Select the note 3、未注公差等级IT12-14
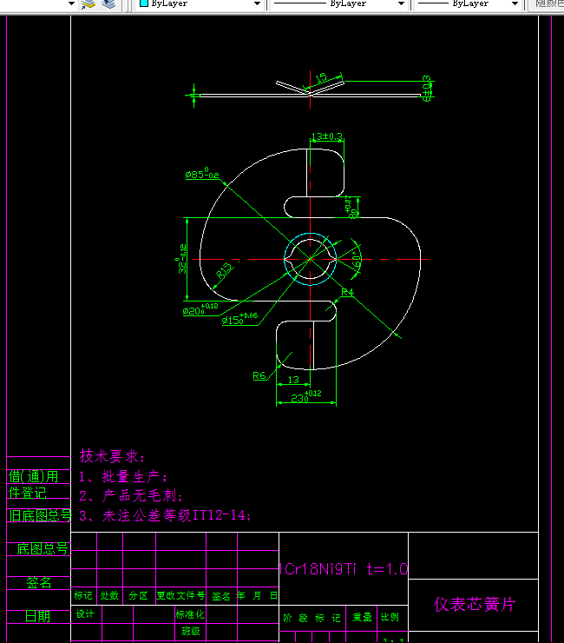 tap(165, 515)
